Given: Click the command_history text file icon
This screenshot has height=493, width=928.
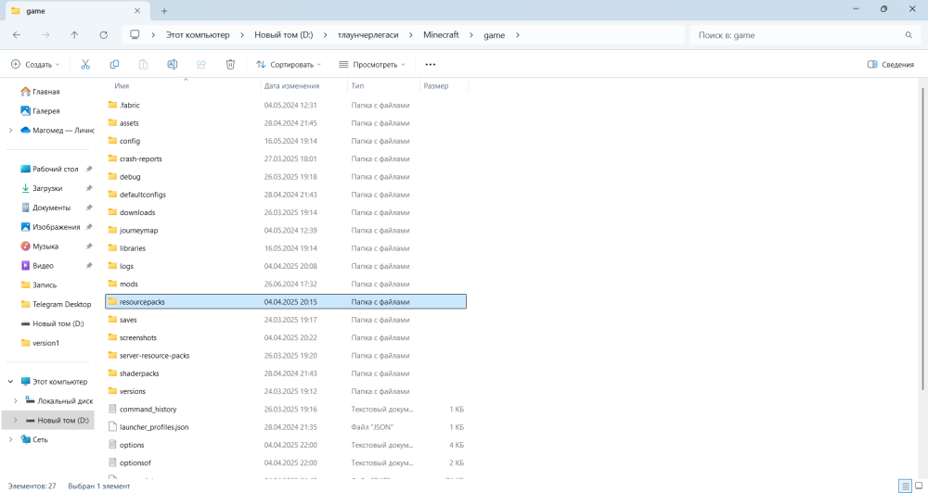Looking at the screenshot, I should pyautogui.click(x=112, y=409).
